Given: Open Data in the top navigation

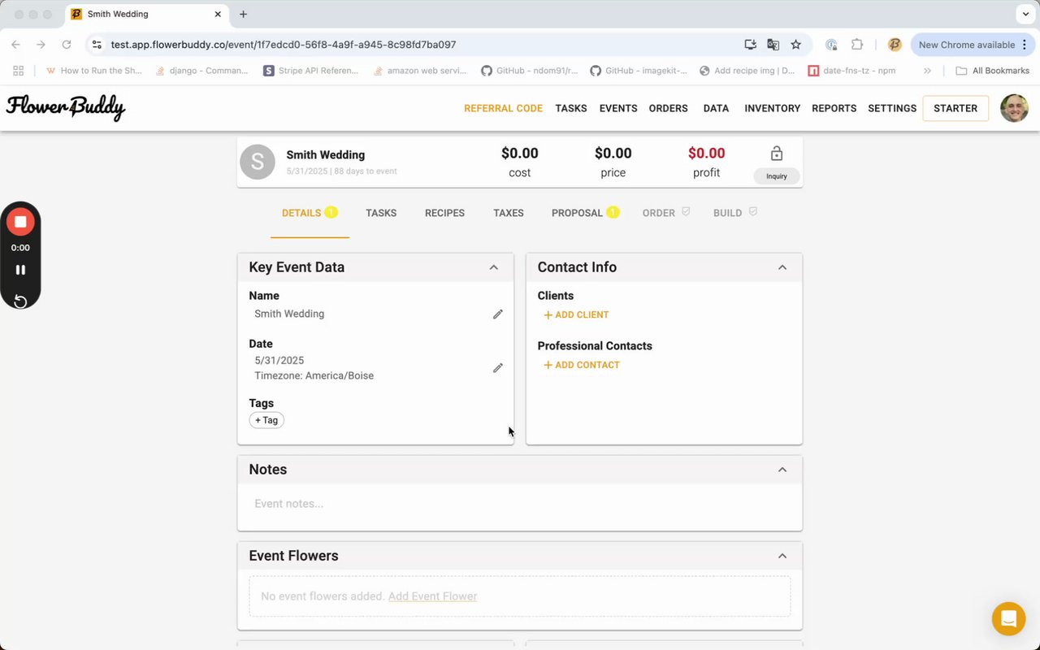Looking at the screenshot, I should (x=716, y=108).
